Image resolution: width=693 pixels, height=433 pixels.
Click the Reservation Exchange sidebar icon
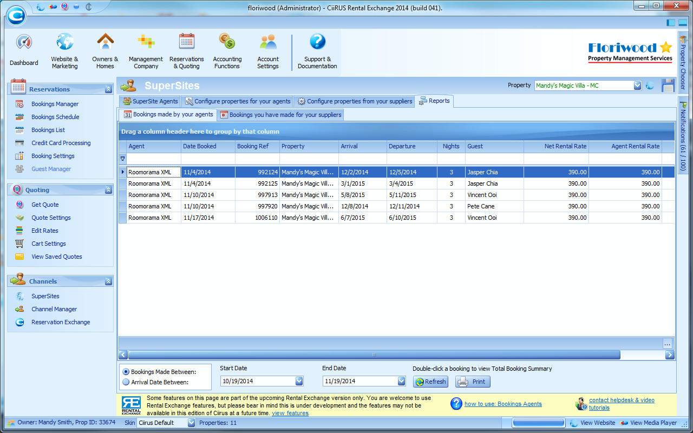[19, 322]
